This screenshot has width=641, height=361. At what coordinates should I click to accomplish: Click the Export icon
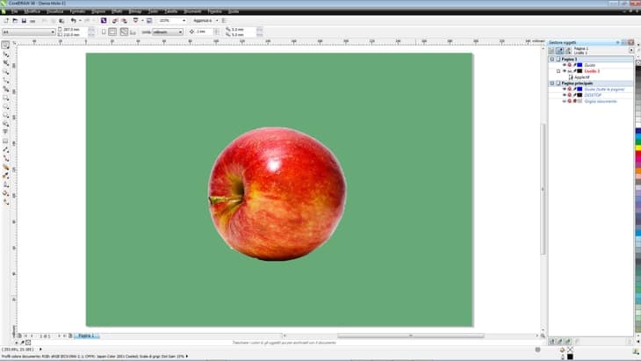pyautogui.click(x=124, y=20)
